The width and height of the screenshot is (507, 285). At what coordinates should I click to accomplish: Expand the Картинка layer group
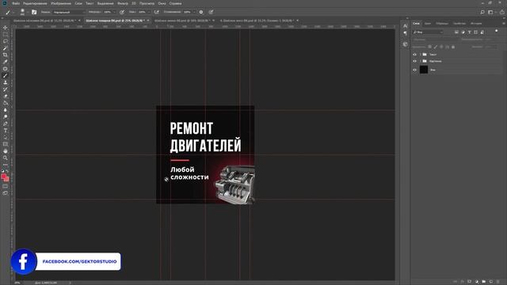tap(421, 61)
